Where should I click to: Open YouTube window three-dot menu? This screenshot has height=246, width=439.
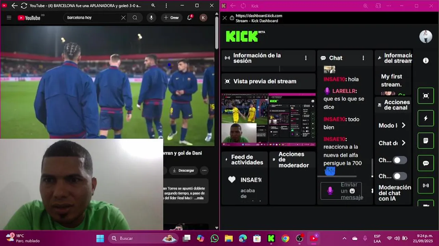pos(166,5)
